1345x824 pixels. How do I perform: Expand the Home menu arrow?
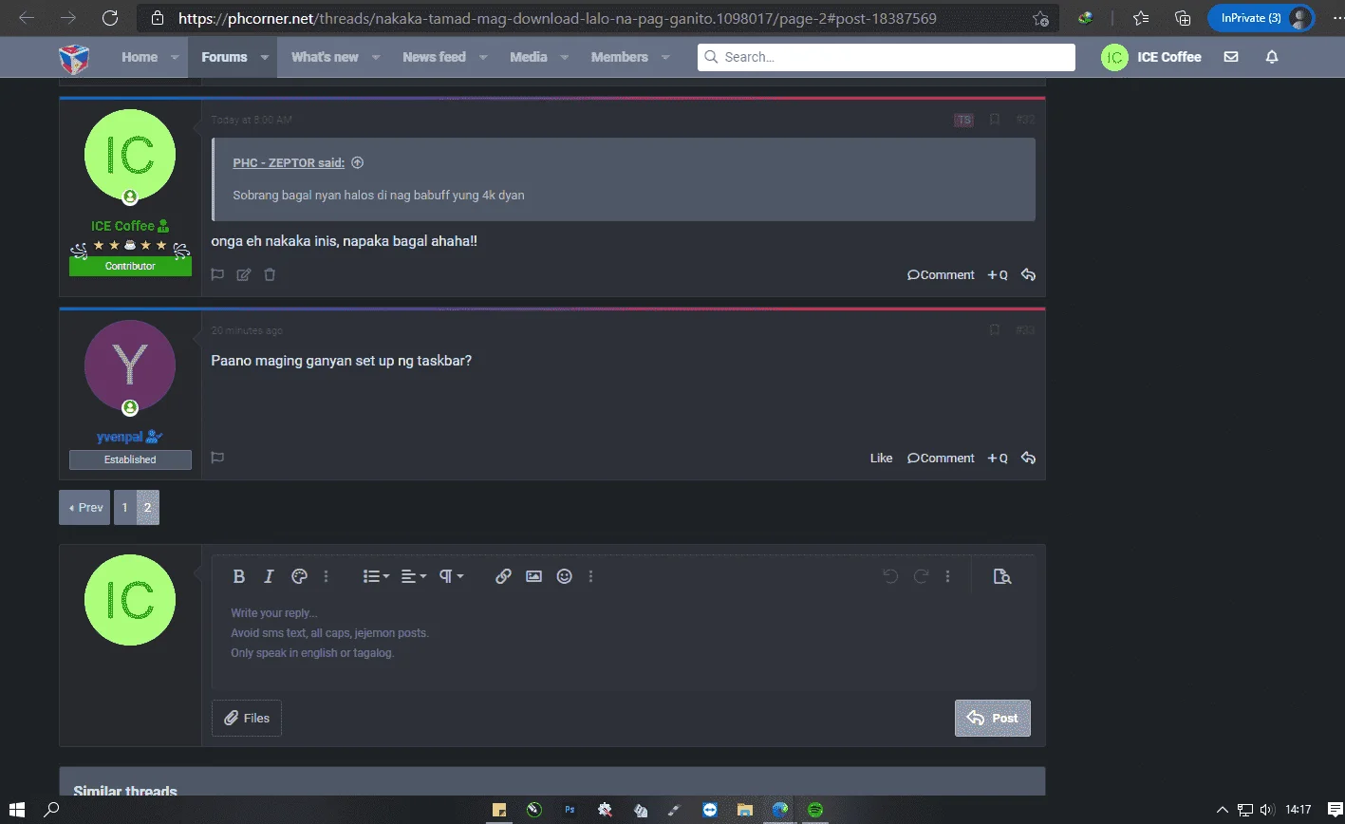(175, 57)
